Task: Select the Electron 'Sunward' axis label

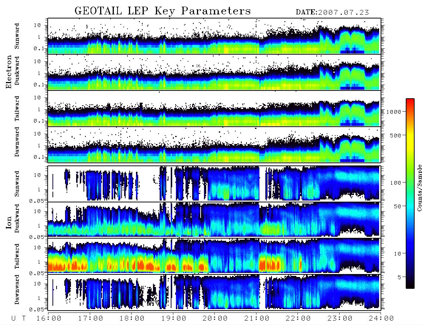Action: 17,36
